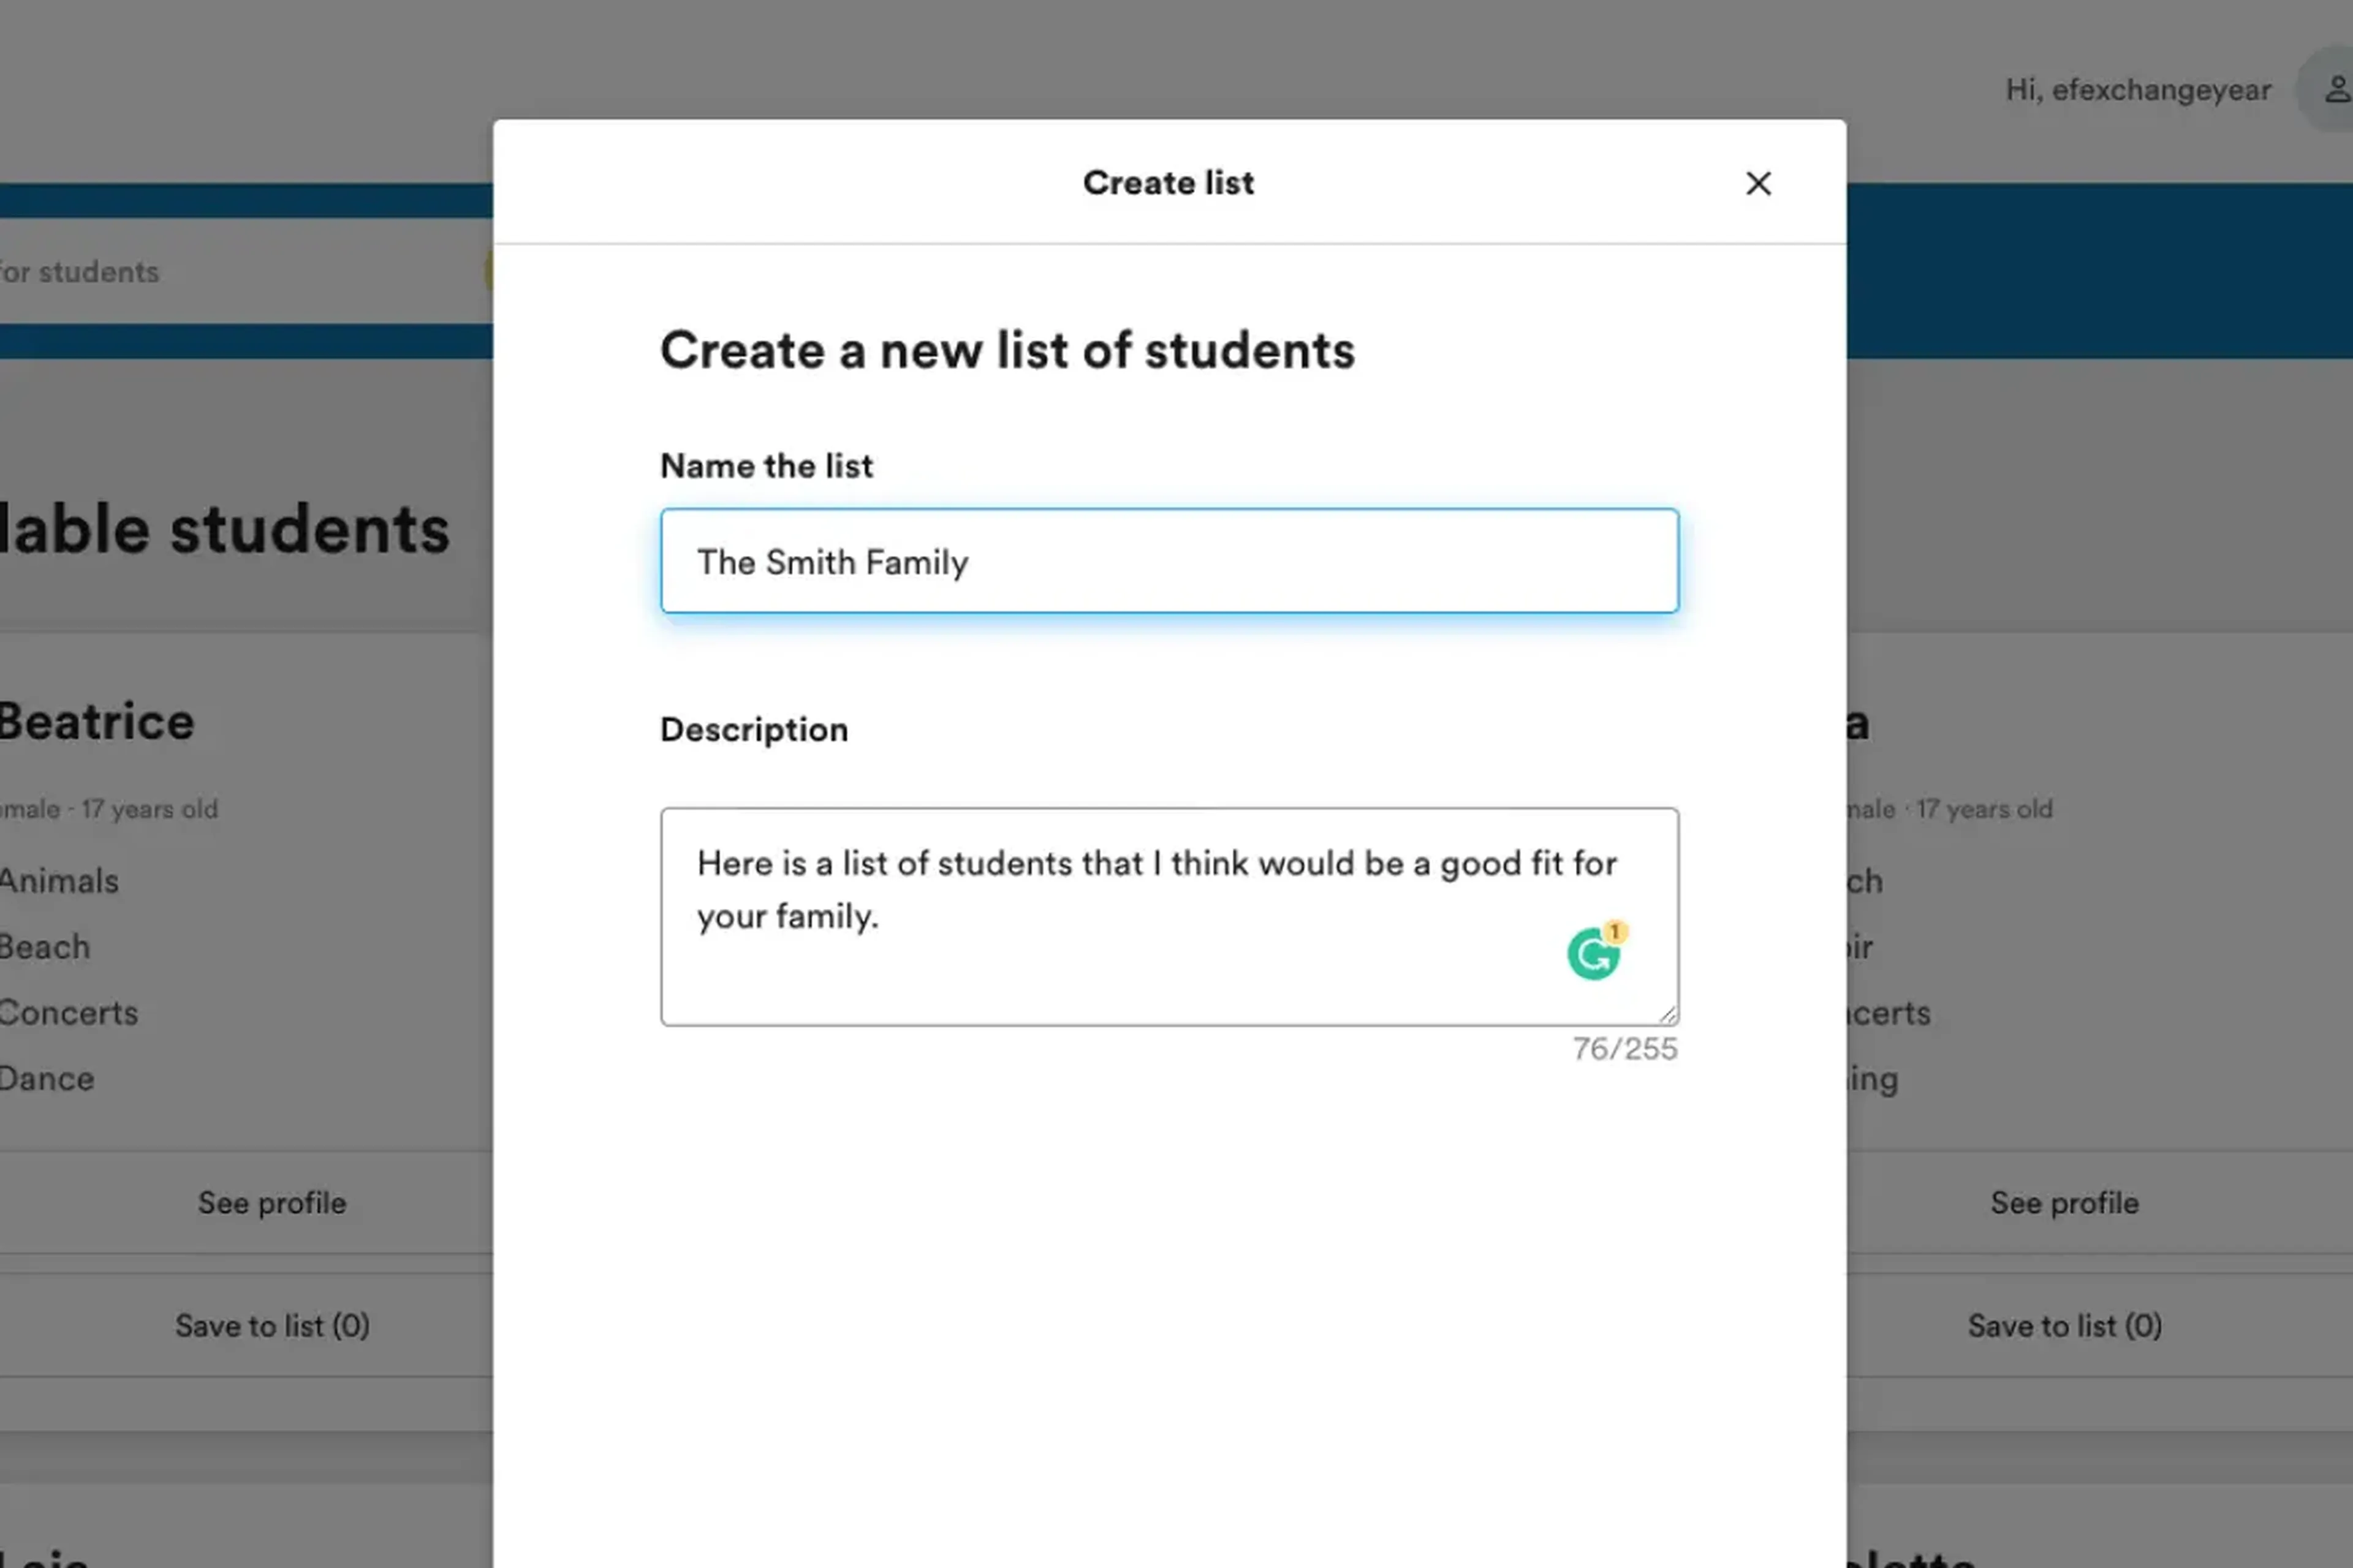Open See profile on the right student card
Viewport: 2353px width, 1568px height.
2064,1203
